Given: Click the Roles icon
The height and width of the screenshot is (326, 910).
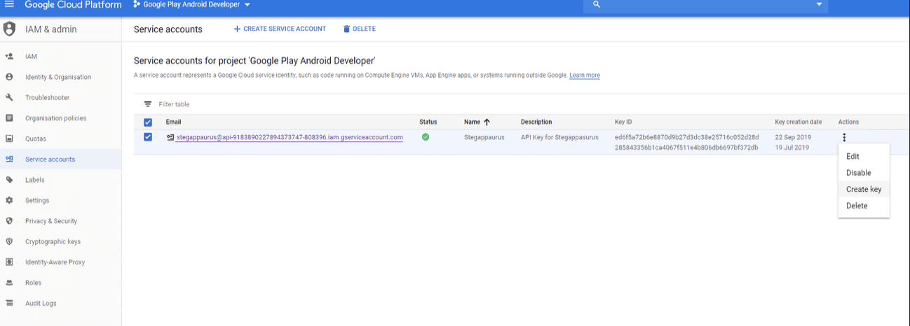Looking at the screenshot, I should pos(9,283).
